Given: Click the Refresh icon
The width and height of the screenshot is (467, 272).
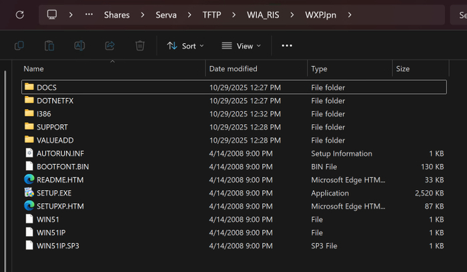Looking at the screenshot, I should click(x=19, y=14).
